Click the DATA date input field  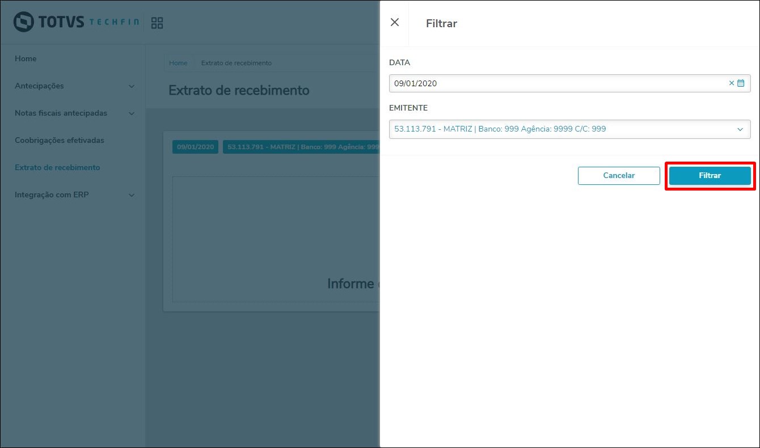click(x=569, y=83)
